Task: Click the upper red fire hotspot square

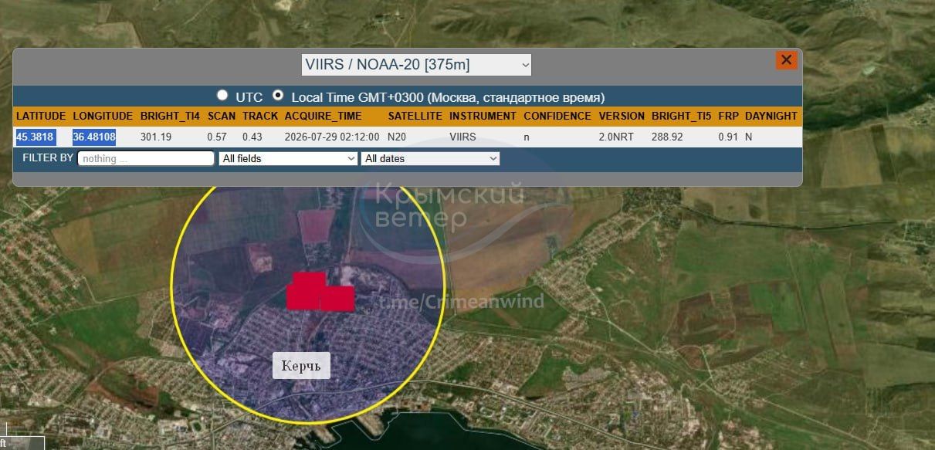Action: coord(309,280)
